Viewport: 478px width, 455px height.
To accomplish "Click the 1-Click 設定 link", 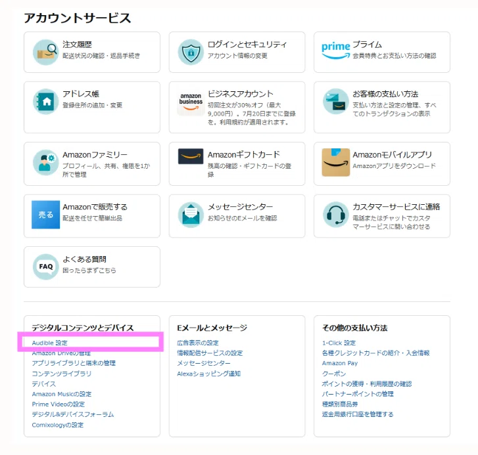I will pyautogui.click(x=339, y=343).
